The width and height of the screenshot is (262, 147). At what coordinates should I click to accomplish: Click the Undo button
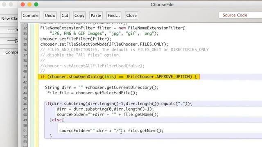(x=50, y=16)
